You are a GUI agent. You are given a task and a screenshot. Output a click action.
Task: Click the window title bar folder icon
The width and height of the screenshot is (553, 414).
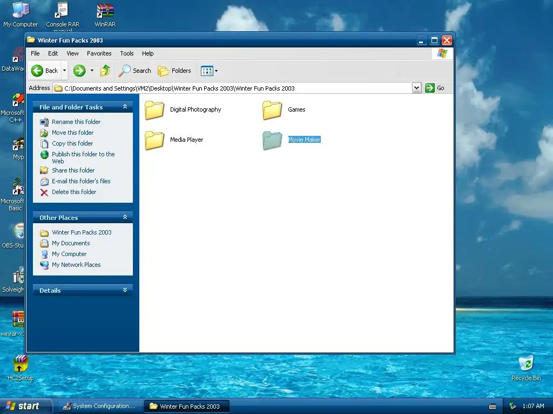31,40
